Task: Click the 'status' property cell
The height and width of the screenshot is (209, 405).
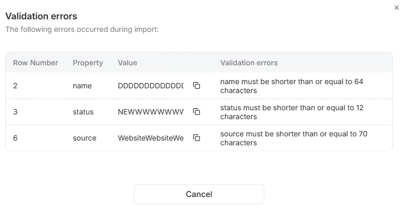Action: tap(83, 112)
